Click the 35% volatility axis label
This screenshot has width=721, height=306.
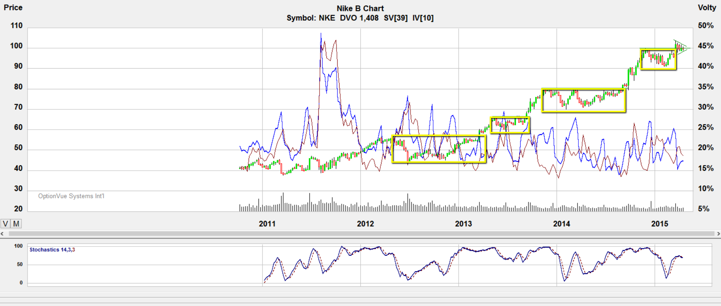tap(706, 87)
